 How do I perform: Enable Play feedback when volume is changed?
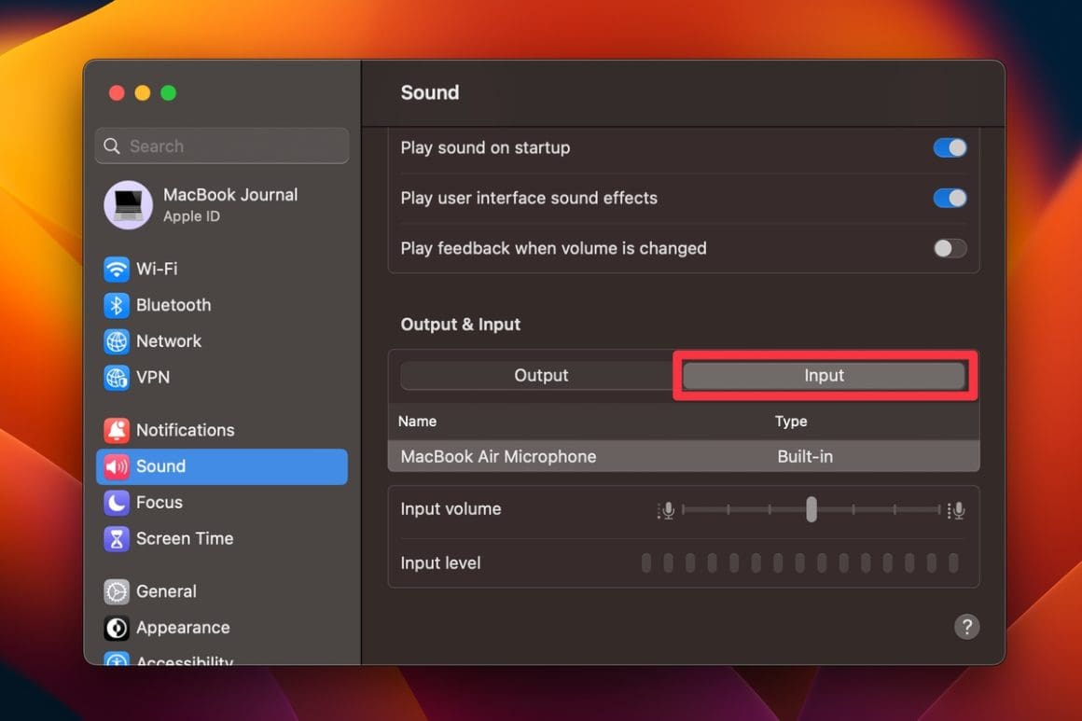950,248
